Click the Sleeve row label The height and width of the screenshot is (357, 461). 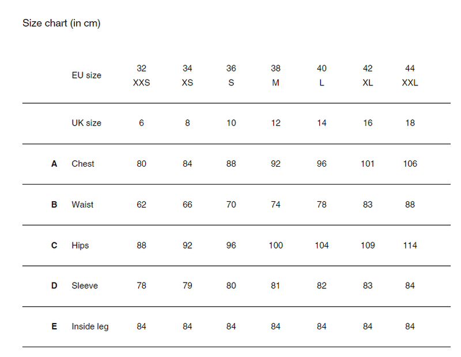(x=85, y=285)
